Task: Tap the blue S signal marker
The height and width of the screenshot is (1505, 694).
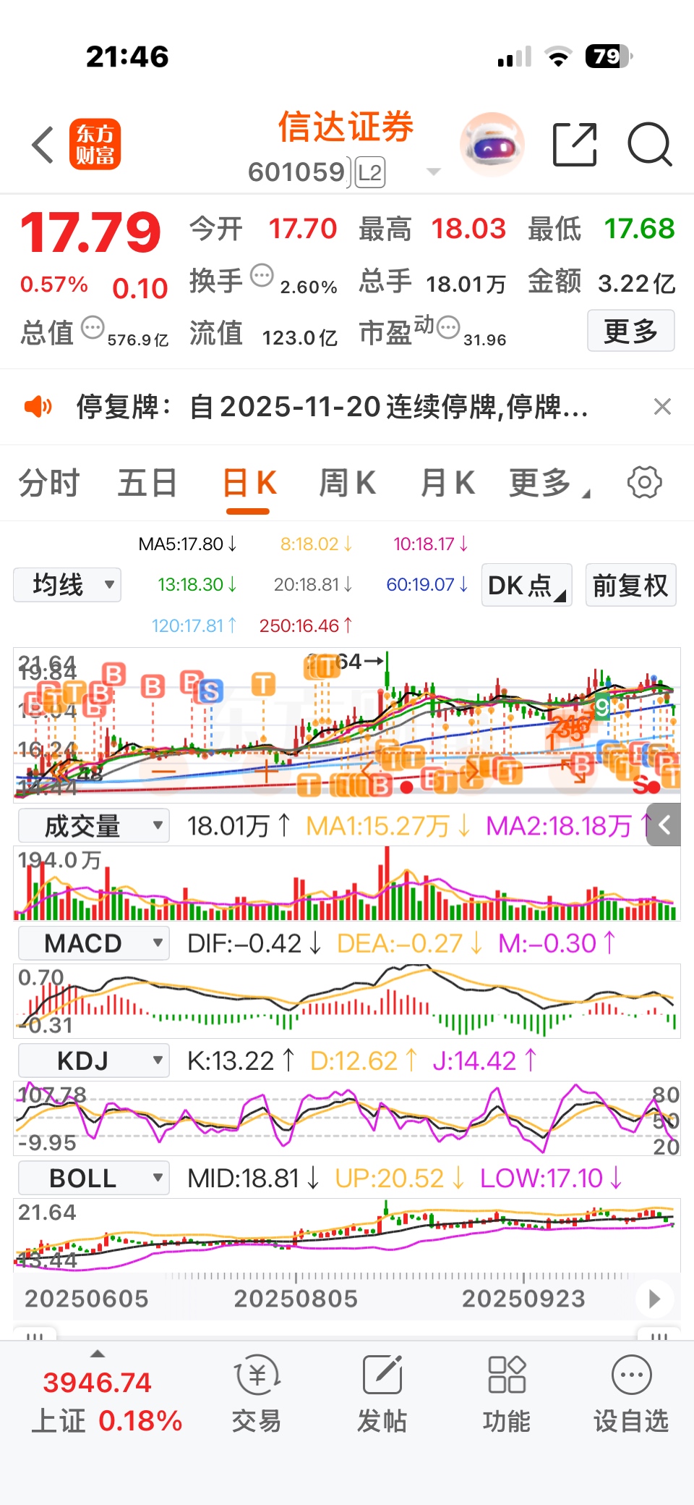Action: (210, 691)
